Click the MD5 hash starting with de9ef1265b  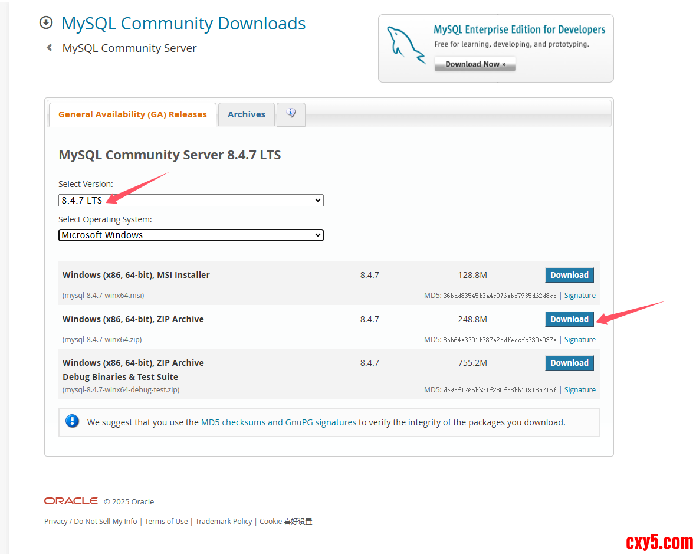[x=500, y=390]
